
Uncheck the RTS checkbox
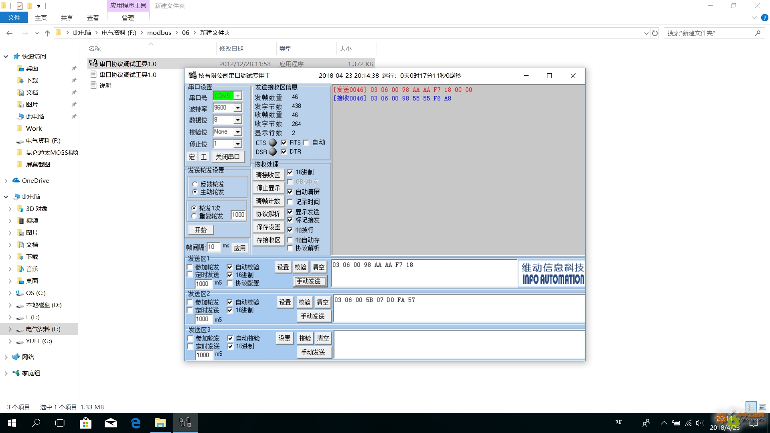click(284, 143)
